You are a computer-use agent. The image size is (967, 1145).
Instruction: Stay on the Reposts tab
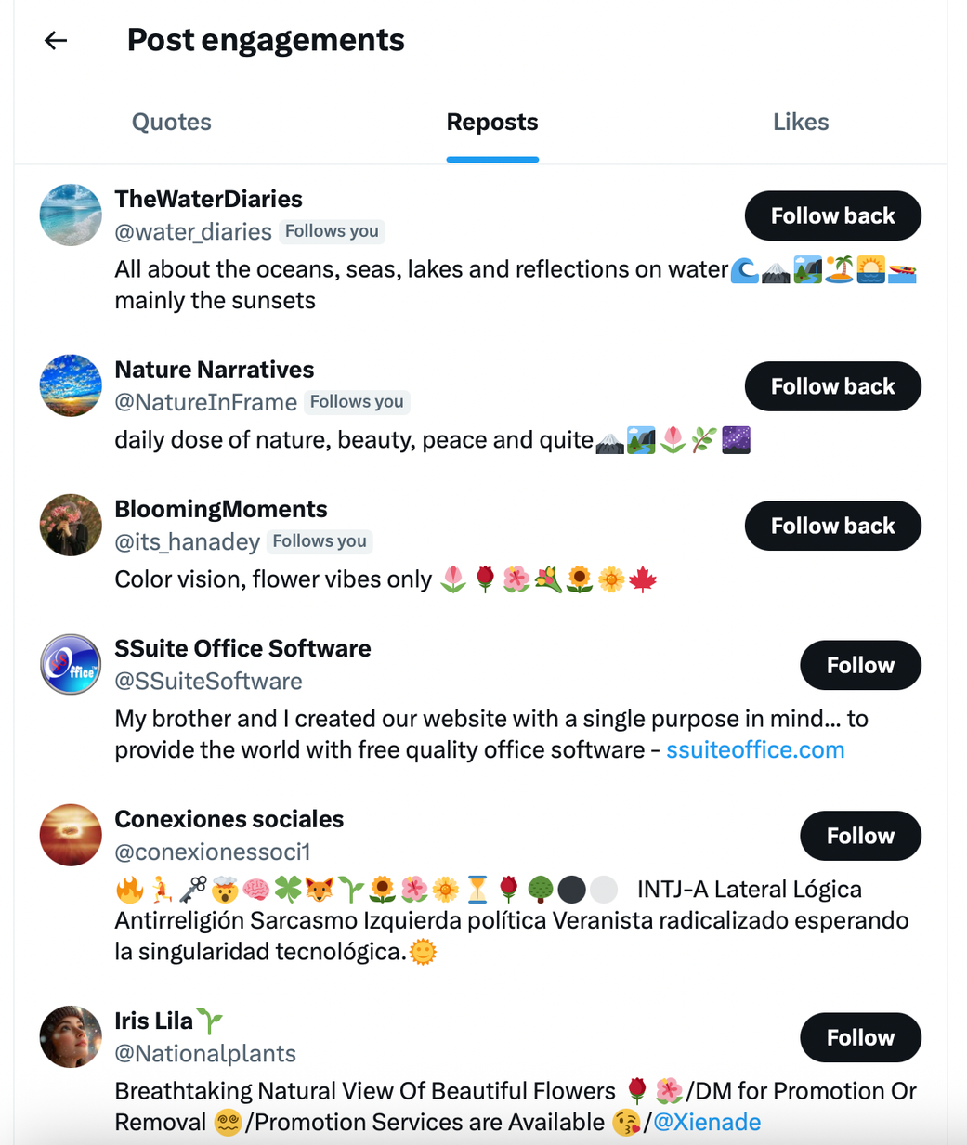[492, 122]
